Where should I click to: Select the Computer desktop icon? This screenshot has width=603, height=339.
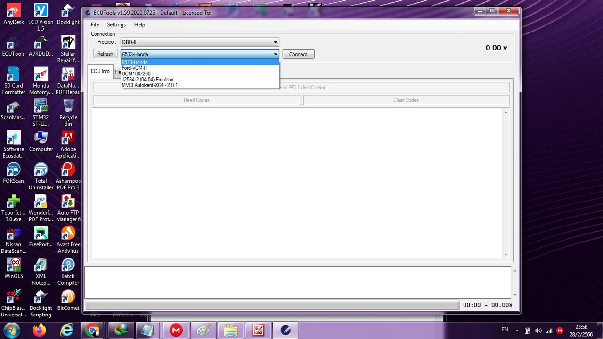coord(41,141)
